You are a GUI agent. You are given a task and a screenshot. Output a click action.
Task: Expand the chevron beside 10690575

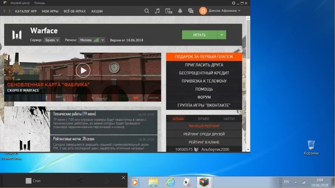170,150
